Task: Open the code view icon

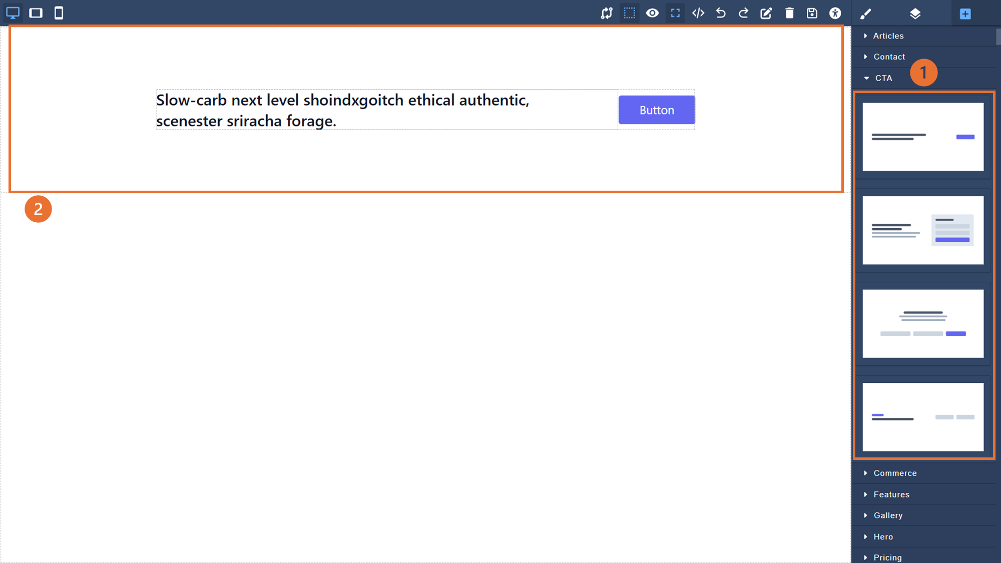Action: (698, 13)
